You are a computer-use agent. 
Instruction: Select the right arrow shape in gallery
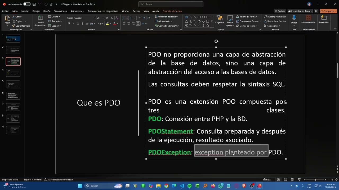199,21
